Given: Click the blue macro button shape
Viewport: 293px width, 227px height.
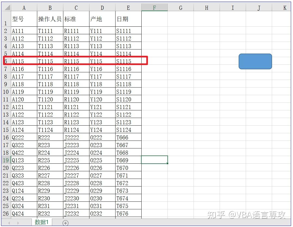Looking at the screenshot, I should click(x=255, y=61).
